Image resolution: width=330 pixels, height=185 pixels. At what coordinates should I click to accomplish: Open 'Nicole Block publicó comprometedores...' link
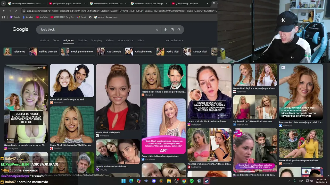(x=299, y=161)
